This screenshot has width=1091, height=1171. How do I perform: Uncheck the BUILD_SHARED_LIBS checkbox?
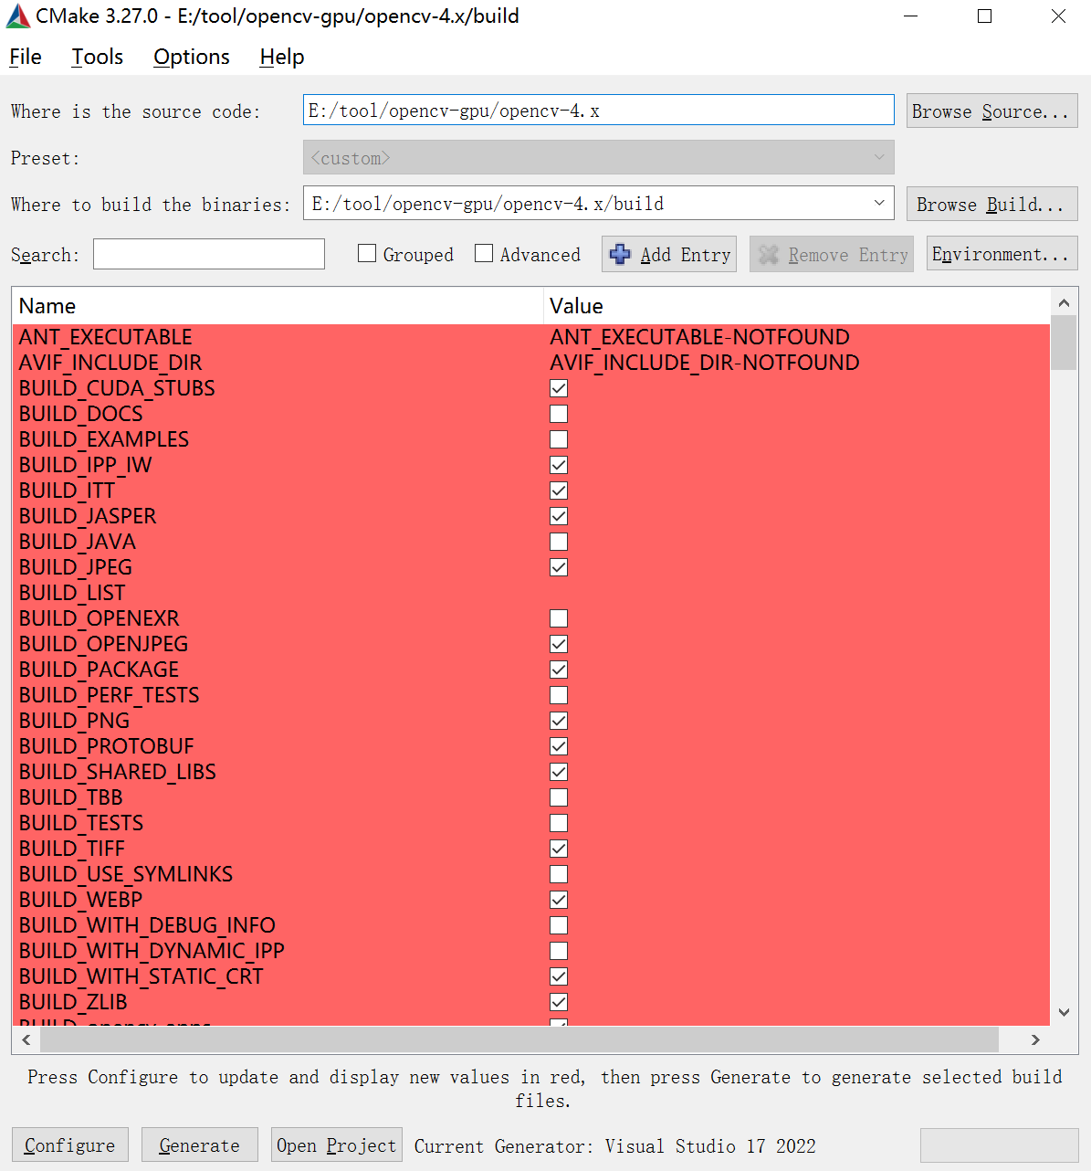point(559,772)
